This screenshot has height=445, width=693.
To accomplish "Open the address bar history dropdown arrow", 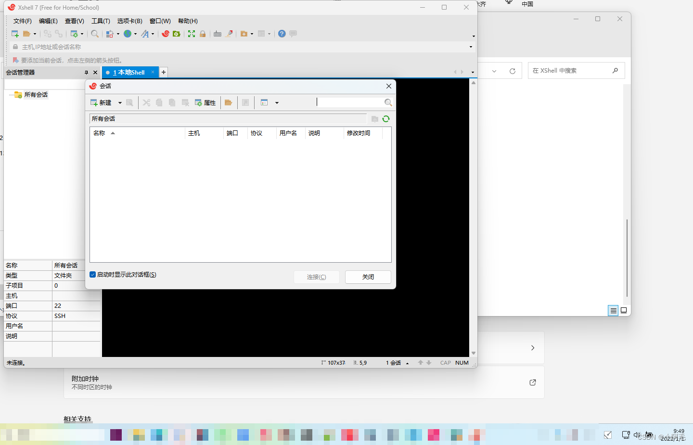I will point(471,47).
